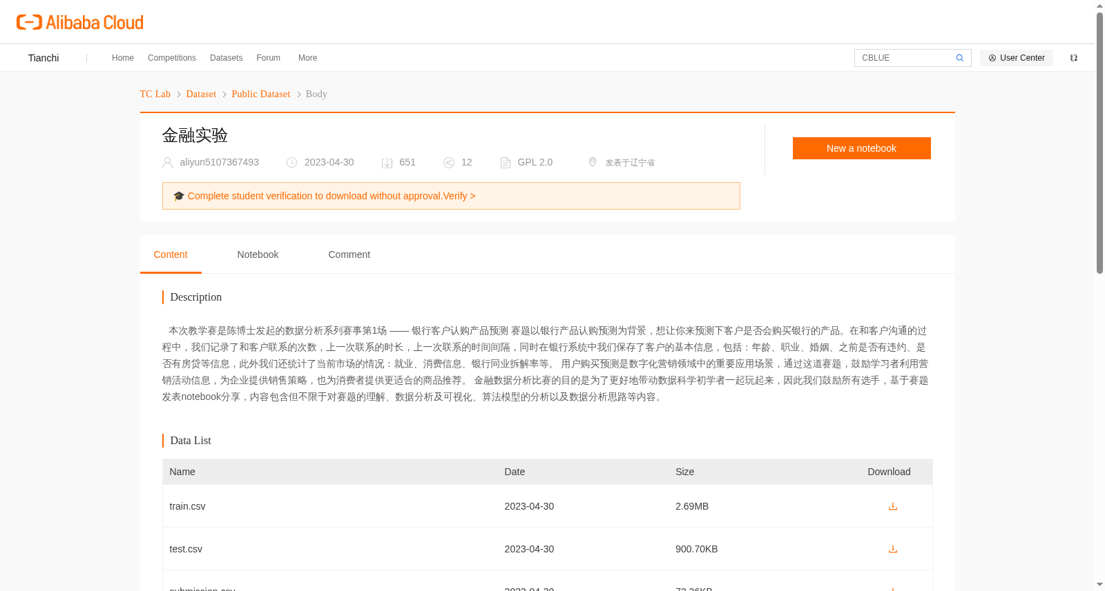
Task: Click the Name column header
Action: pos(182,472)
